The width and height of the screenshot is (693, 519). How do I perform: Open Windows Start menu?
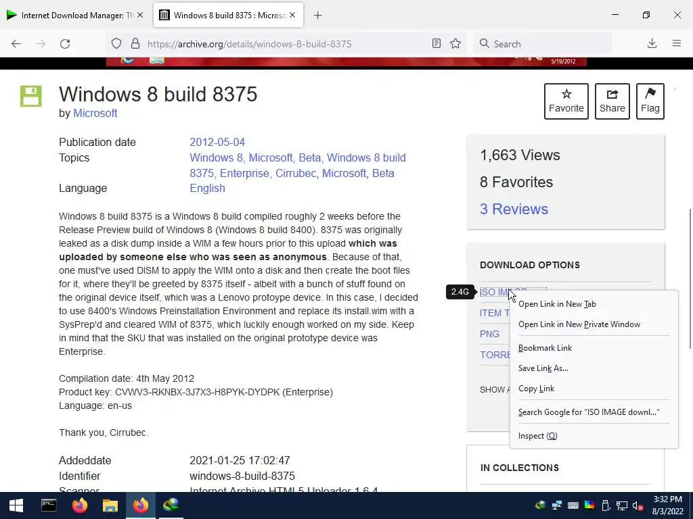click(x=16, y=505)
